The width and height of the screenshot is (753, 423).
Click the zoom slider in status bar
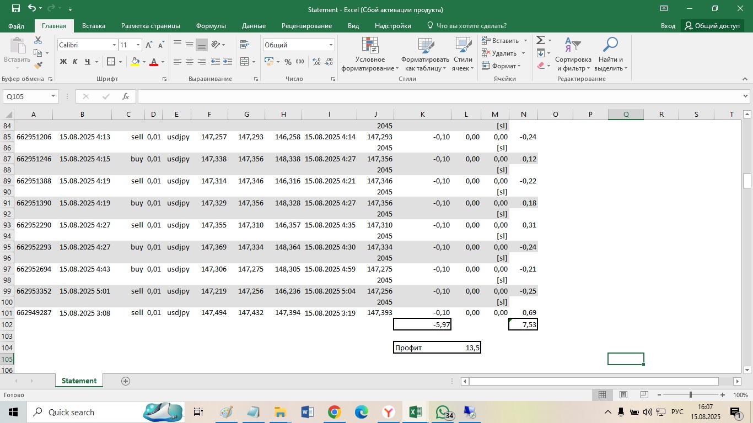691,395
